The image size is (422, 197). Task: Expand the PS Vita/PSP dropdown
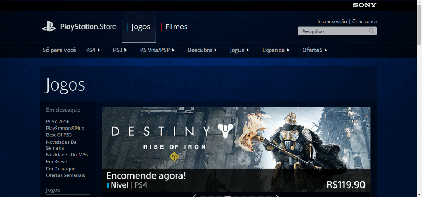pos(157,50)
